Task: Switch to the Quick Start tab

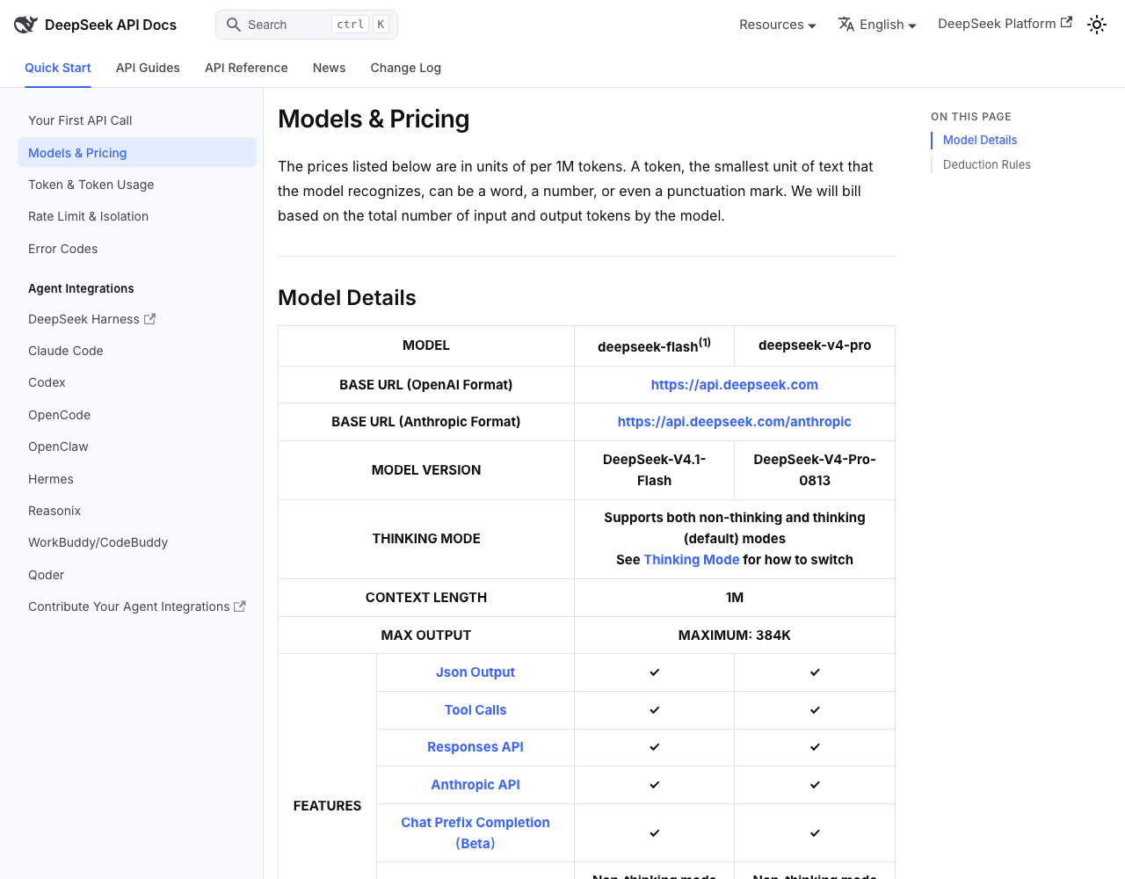Action: [x=58, y=68]
